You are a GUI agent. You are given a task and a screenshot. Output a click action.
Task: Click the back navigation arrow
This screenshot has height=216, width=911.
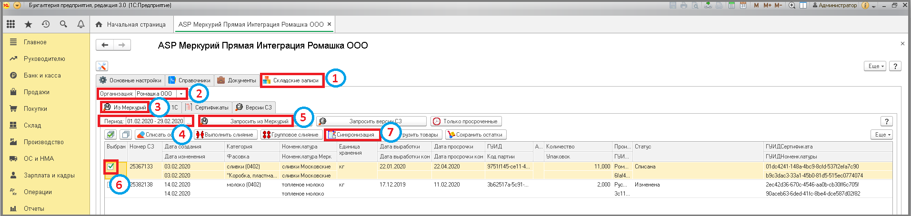[x=105, y=45]
